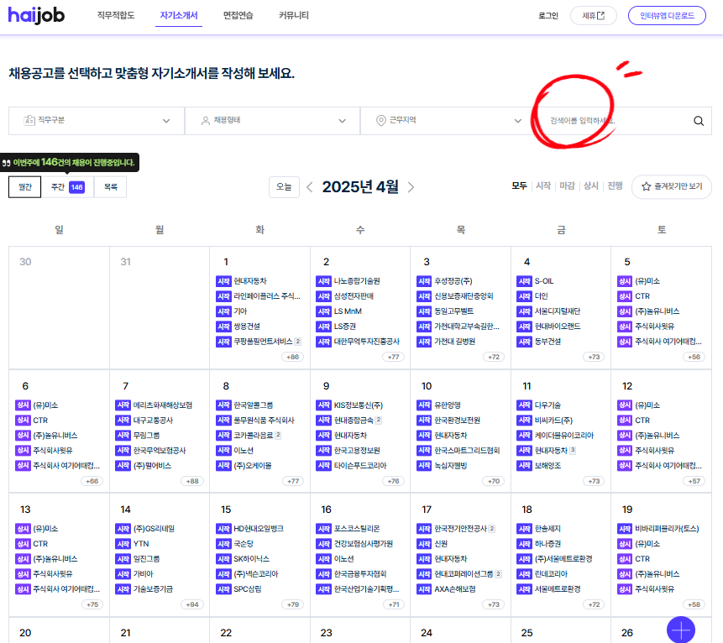Go to previous month with left chevron
723x643 pixels.
click(310, 187)
